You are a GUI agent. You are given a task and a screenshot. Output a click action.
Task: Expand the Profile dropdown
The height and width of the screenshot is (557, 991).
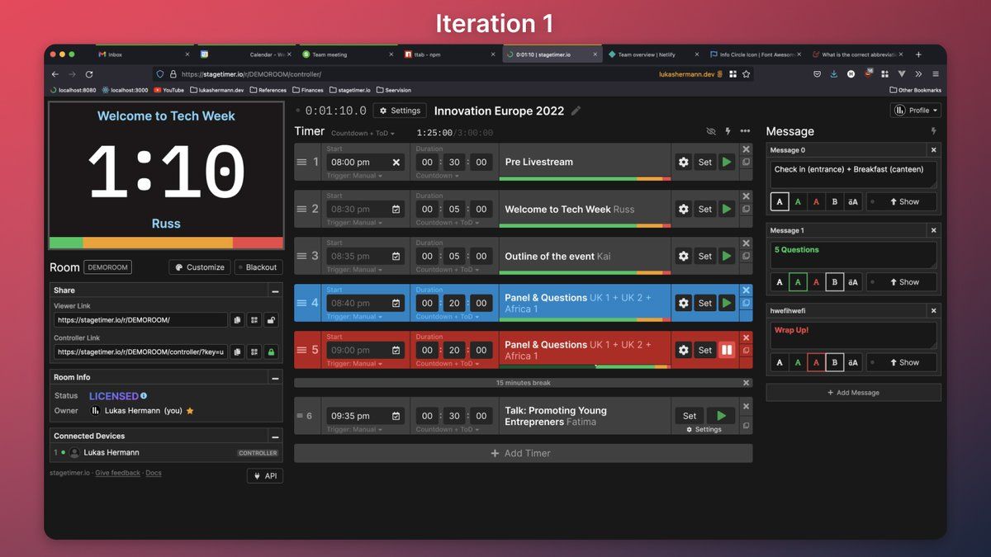point(916,110)
